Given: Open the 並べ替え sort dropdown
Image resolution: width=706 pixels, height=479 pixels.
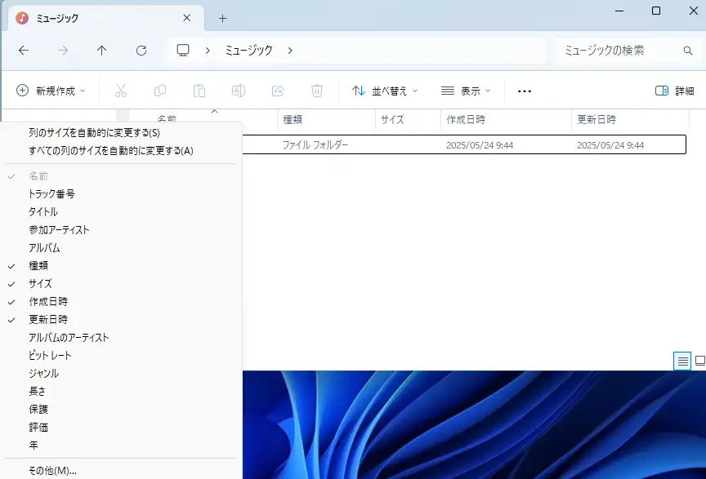Looking at the screenshot, I should pyautogui.click(x=385, y=91).
